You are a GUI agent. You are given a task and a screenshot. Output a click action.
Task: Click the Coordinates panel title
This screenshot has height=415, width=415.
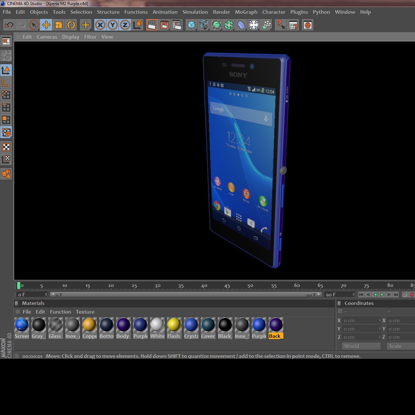pyautogui.click(x=359, y=303)
